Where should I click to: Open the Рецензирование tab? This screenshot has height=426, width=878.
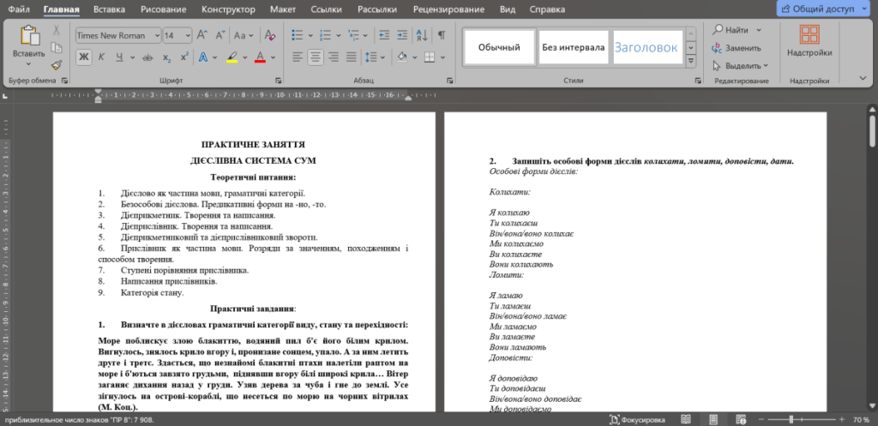(x=448, y=9)
